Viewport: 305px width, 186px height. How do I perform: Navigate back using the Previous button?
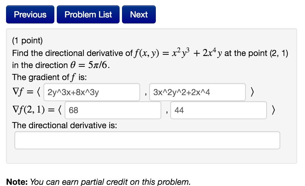[x=30, y=14]
